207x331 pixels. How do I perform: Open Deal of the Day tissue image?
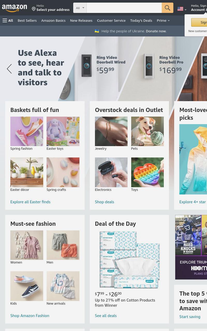point(129,260)
